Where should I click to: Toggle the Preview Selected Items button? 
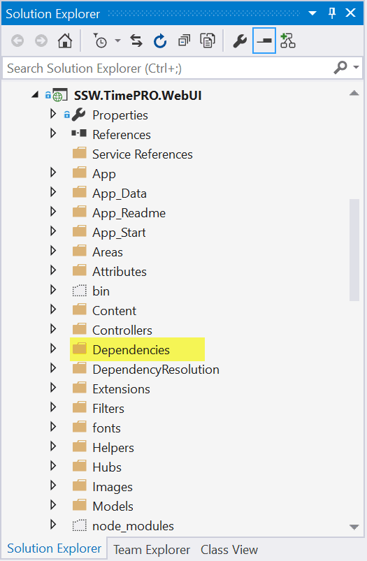(264, 41)
